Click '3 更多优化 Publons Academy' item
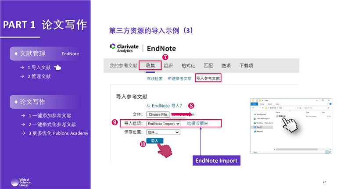337x189 pixels. [58, 133]
